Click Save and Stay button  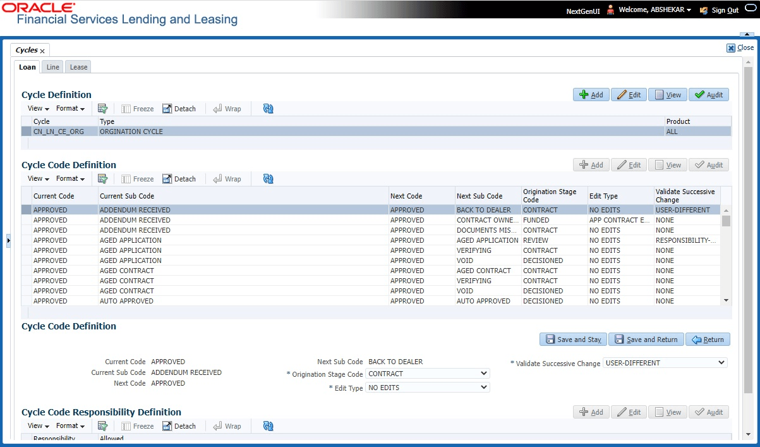(573, 340)
